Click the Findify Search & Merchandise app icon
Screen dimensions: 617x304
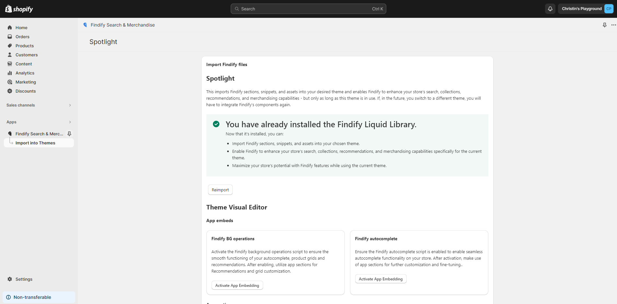pyautogui.click(x=10, y=133)
